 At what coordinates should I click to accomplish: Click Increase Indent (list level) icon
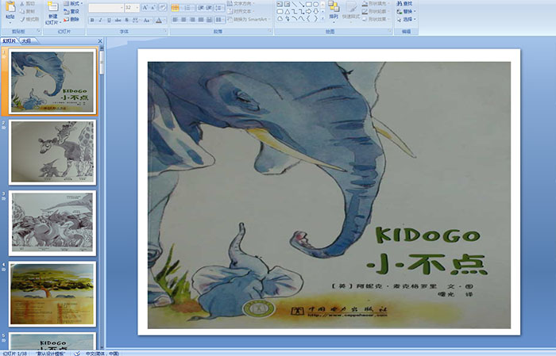(x=209, y=7)
